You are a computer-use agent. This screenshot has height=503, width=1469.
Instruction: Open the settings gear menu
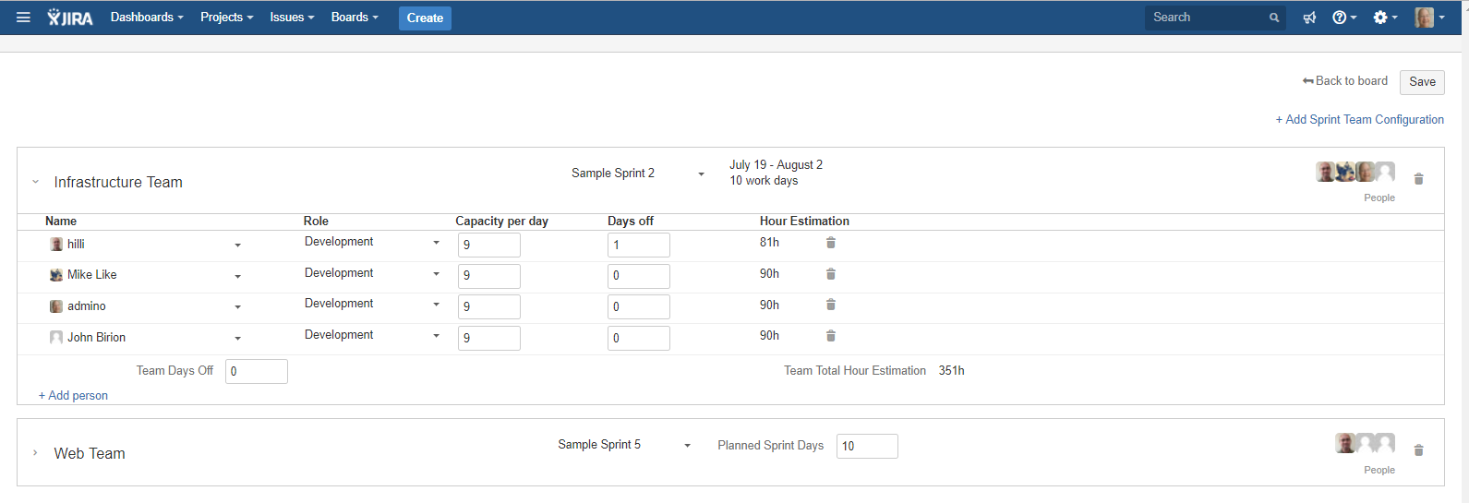click(1383, 18)
